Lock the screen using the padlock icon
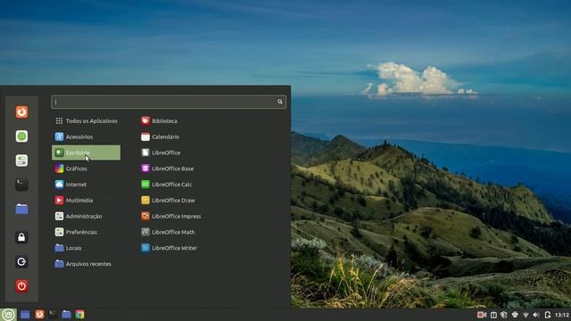 (21, 237)
